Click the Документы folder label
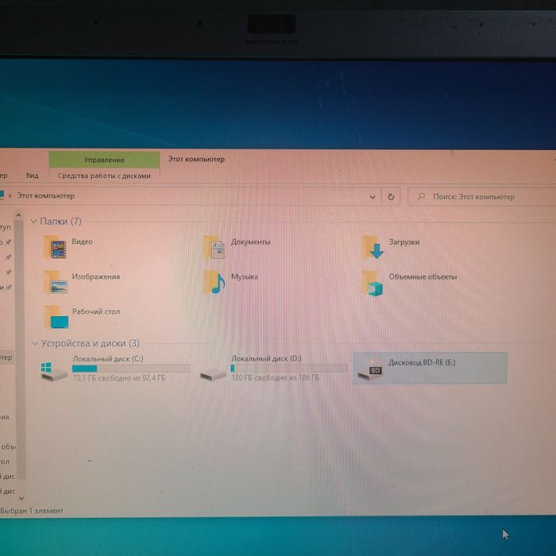 251,241
